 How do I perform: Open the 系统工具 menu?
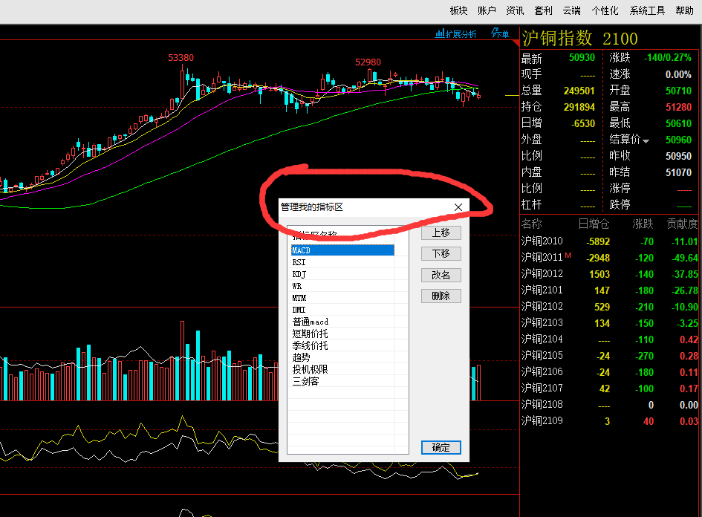pos(647,10)
